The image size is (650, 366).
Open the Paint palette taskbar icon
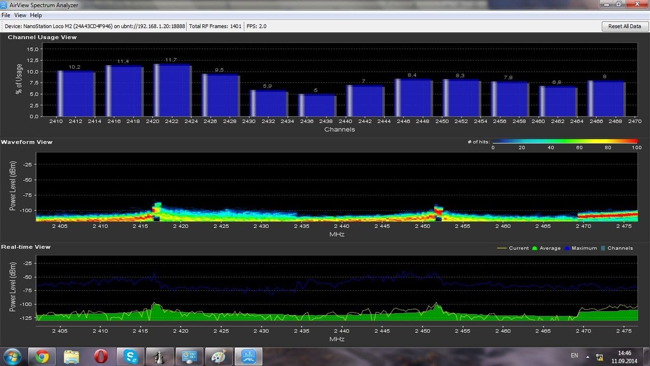pyautogui.click(x=219, y=357)
